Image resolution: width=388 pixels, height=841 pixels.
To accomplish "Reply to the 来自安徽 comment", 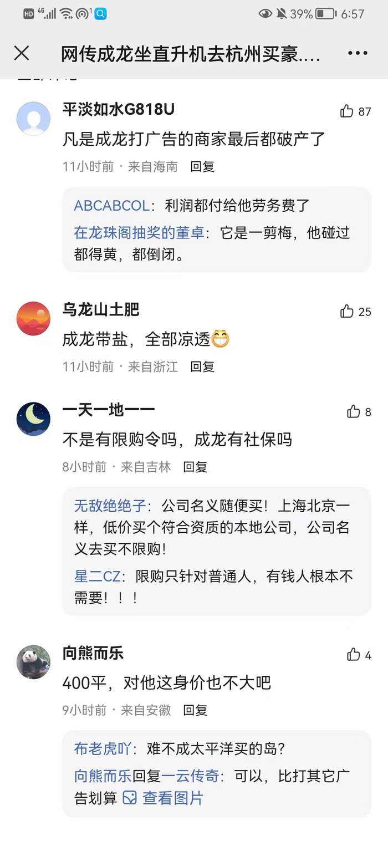I will 195,710.
